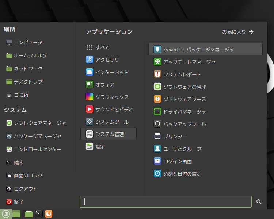Launch ドライバマネージャ icon

[157, 111]
